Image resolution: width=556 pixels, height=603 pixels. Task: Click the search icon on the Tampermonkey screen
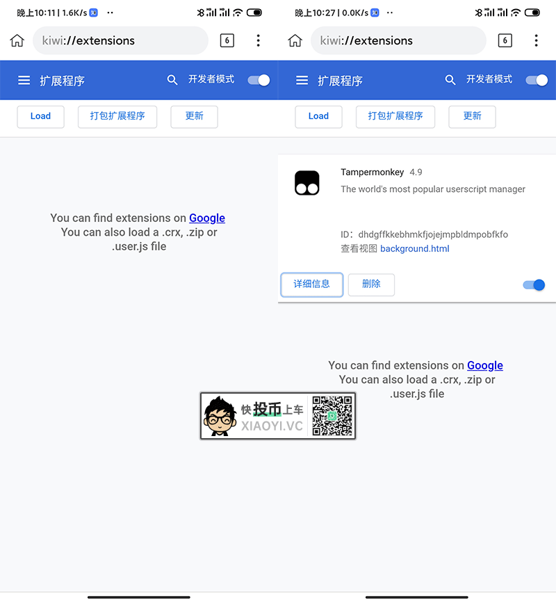click(x=450, y=80)
